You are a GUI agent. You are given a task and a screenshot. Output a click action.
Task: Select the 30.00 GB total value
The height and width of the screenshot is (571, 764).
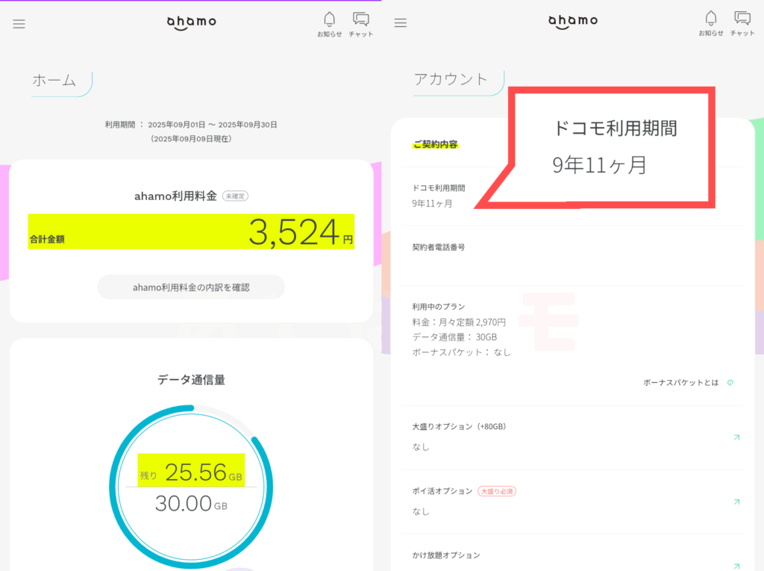(x=191, y=503)
